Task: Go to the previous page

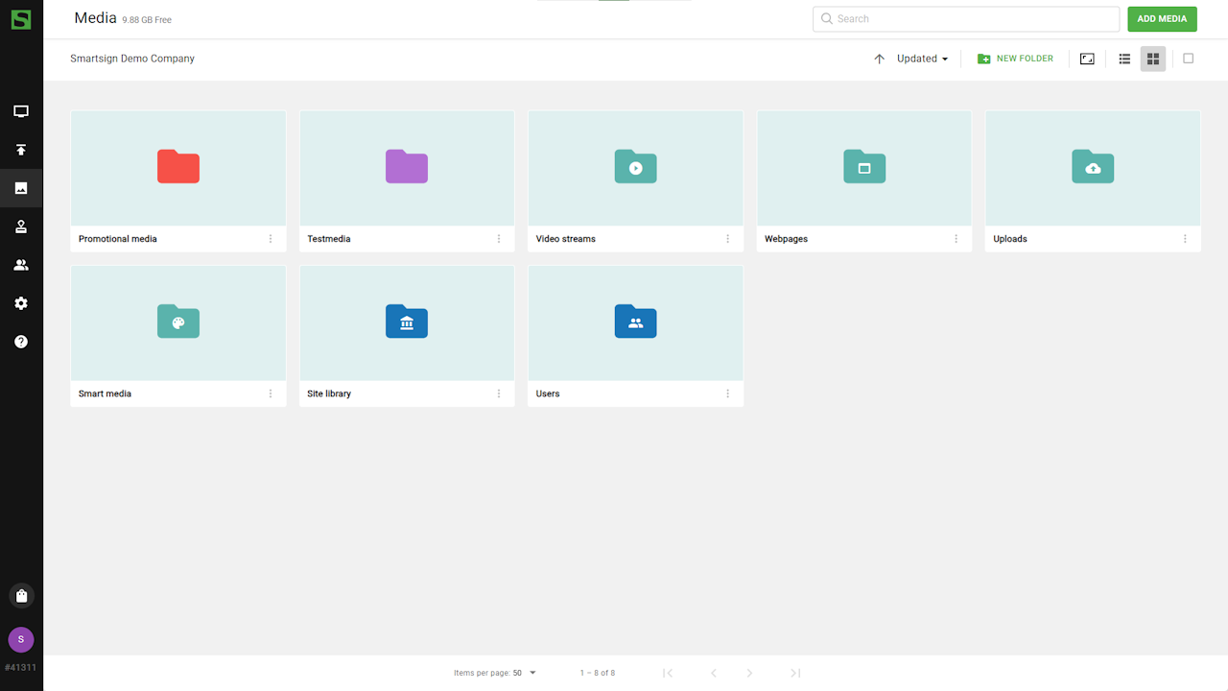Action: (713, 673)
